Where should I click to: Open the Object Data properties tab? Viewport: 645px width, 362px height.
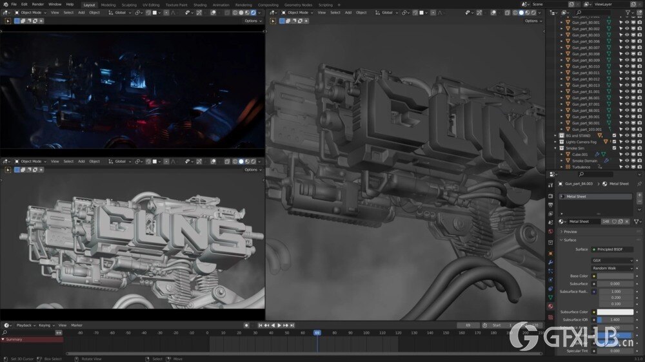click(550, 298)
